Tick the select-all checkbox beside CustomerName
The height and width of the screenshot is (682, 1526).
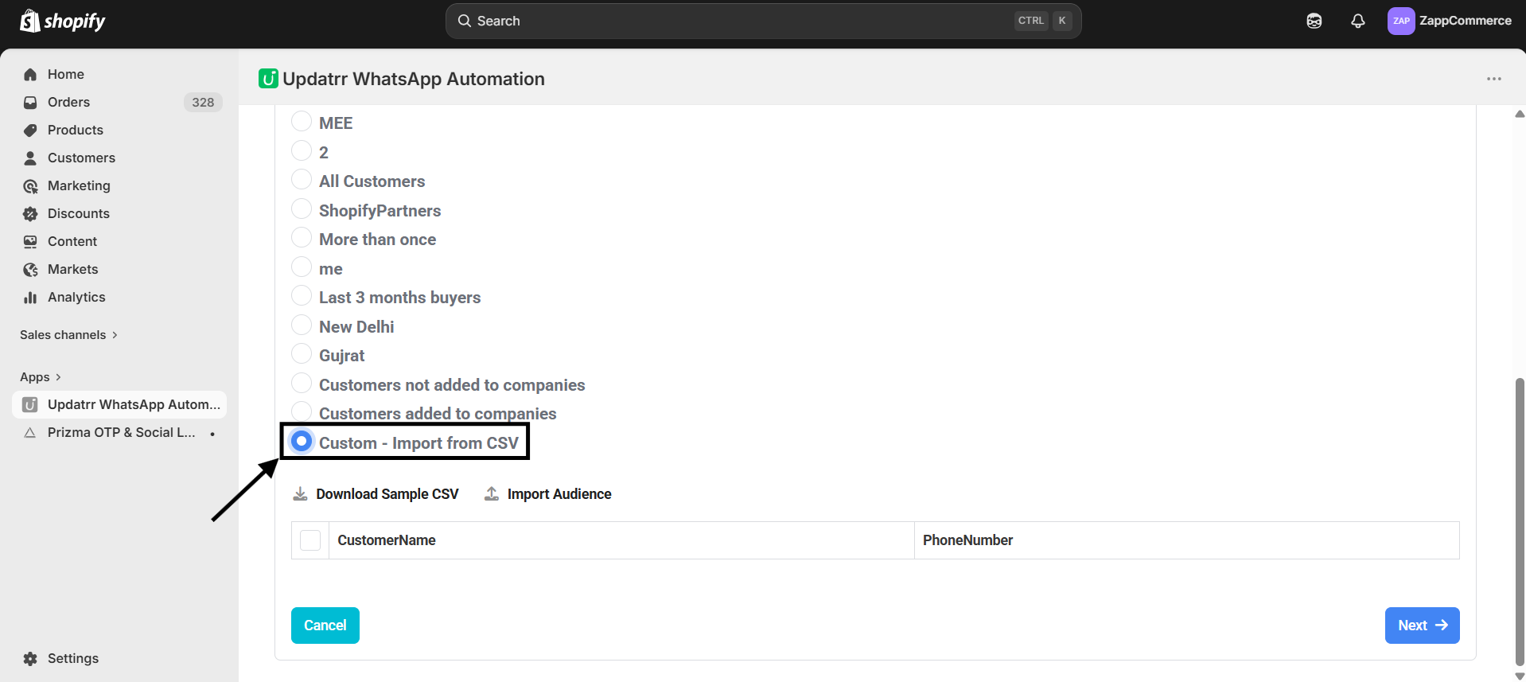[x=310, y=540]
